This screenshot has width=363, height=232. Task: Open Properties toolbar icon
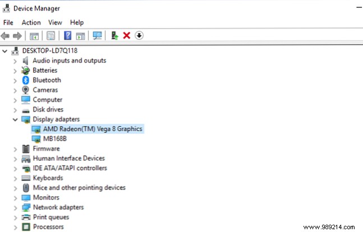50,36
